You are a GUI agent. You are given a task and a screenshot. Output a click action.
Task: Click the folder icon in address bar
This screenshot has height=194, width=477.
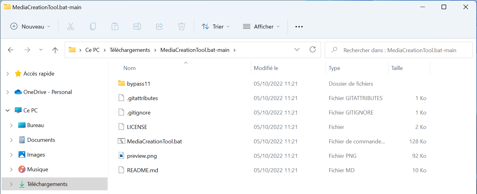(x=72, y=50)
